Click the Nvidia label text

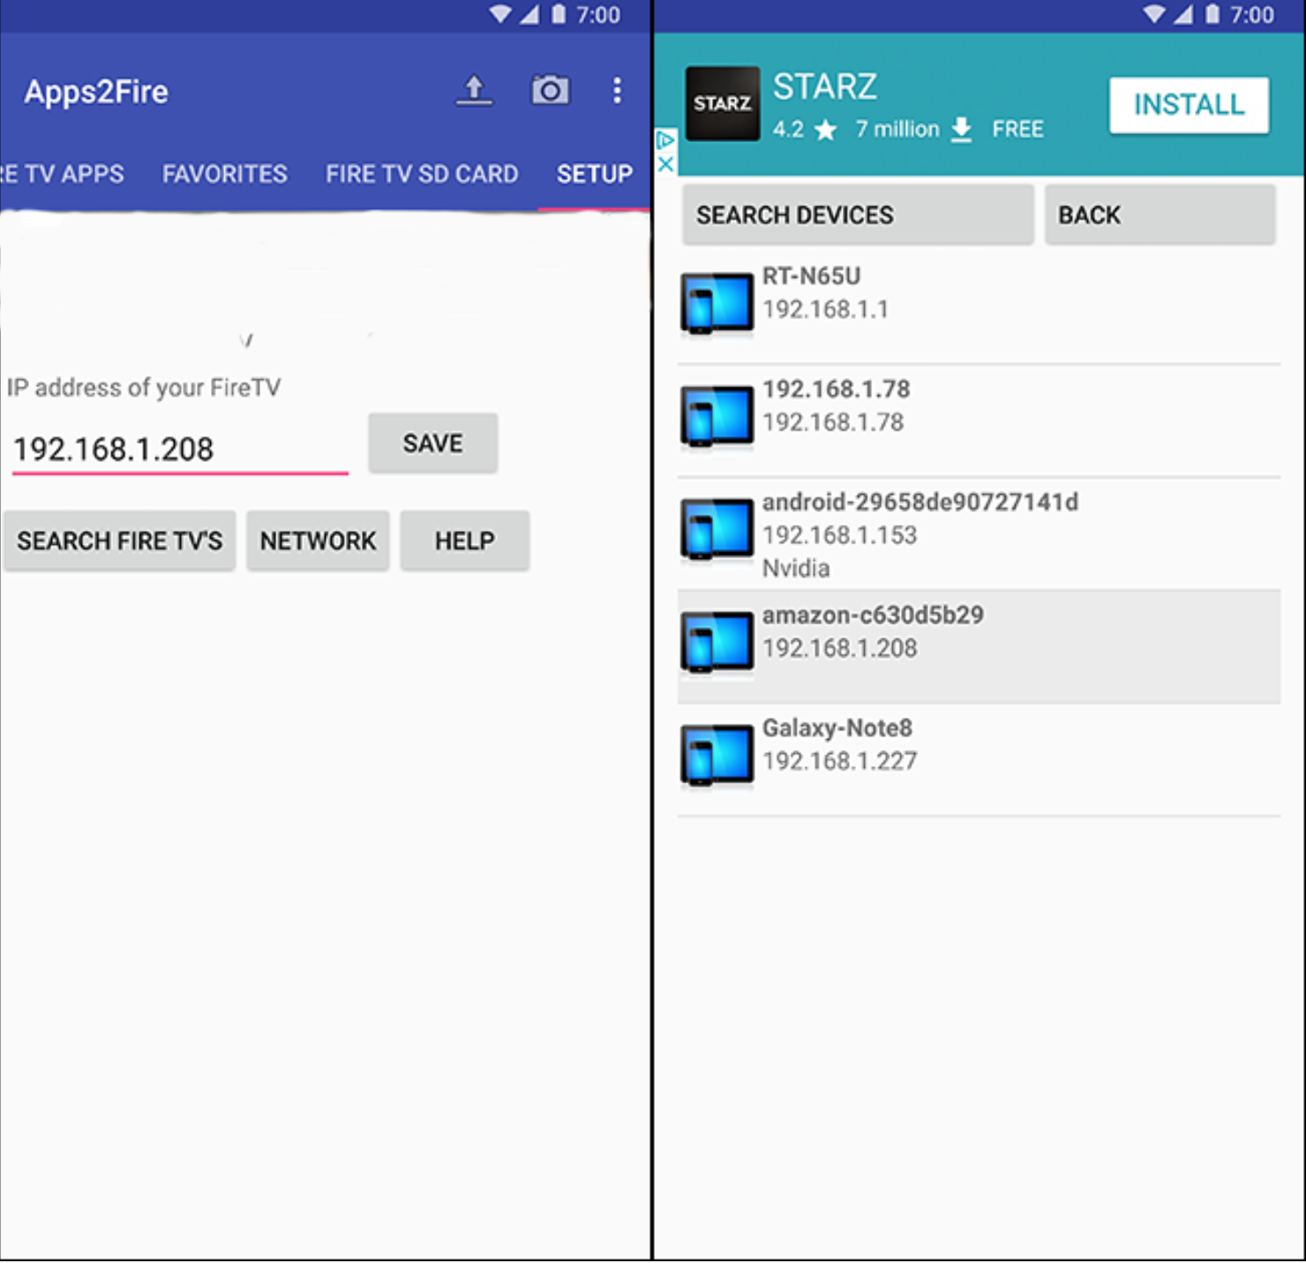click(796, 568)
